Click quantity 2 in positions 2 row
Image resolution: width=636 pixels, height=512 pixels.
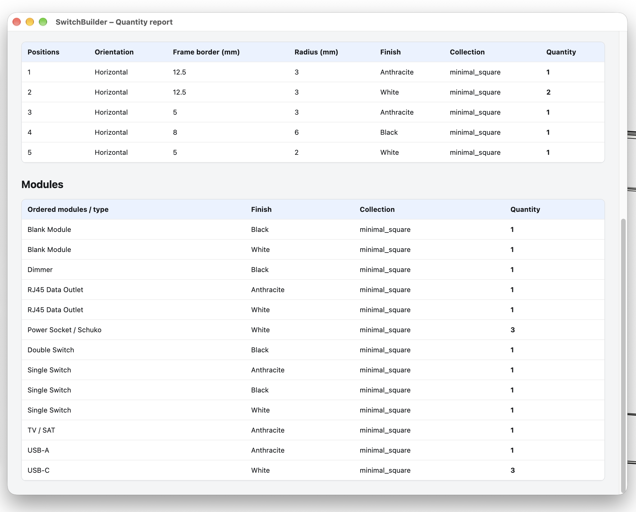pos(548,92)
